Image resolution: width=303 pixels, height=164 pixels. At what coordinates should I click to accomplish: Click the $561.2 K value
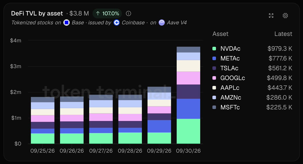click(280, 68)
